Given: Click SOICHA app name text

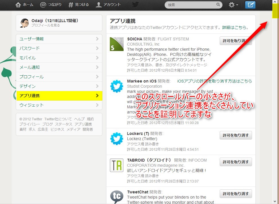Looking at the screenshot, I should 134,39.
